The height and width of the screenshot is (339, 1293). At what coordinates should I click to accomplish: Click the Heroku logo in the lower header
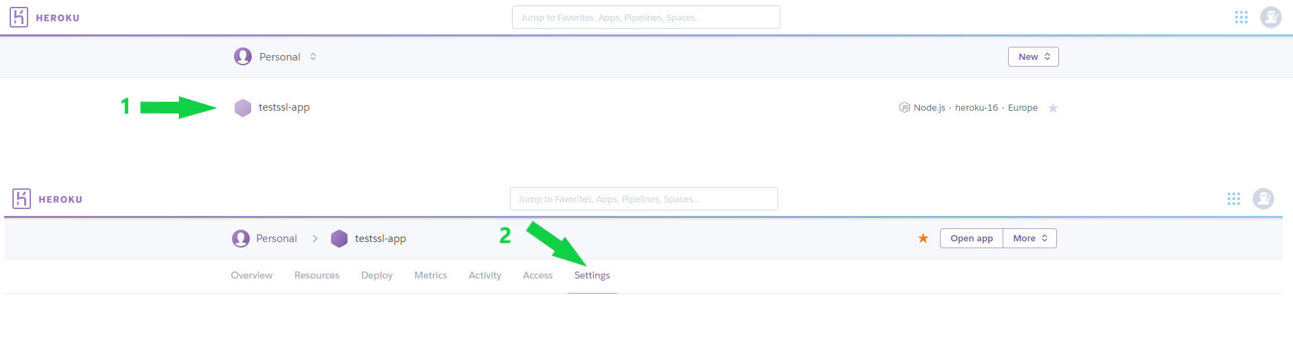[x=22, y=199]
